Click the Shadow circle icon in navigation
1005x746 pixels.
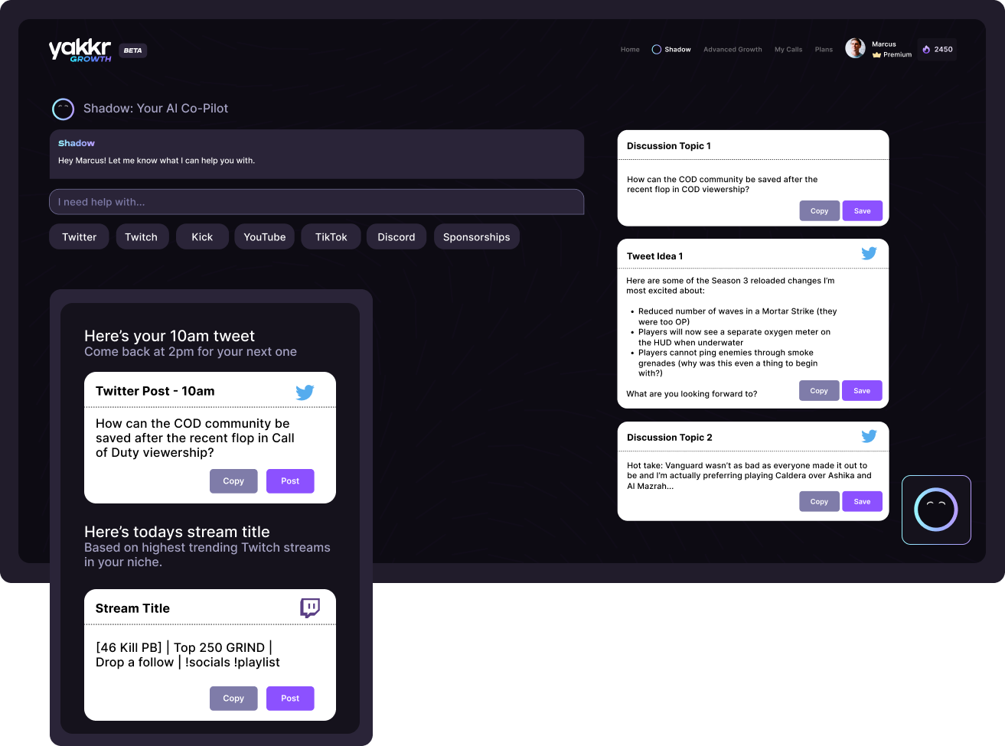pos(656,50)
